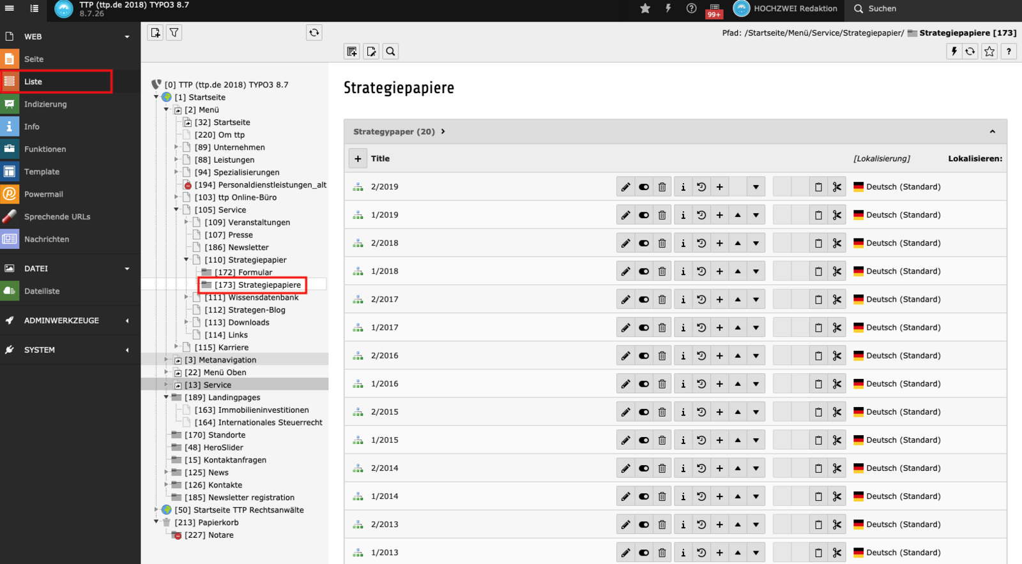Viewport: 1022px width, 564px height.
Task: Select the [112] Strategen-Blog page in the tree
Action: (245, 310)
